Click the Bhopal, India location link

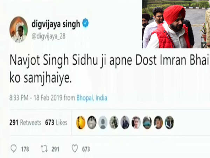[x=92, y=98]
